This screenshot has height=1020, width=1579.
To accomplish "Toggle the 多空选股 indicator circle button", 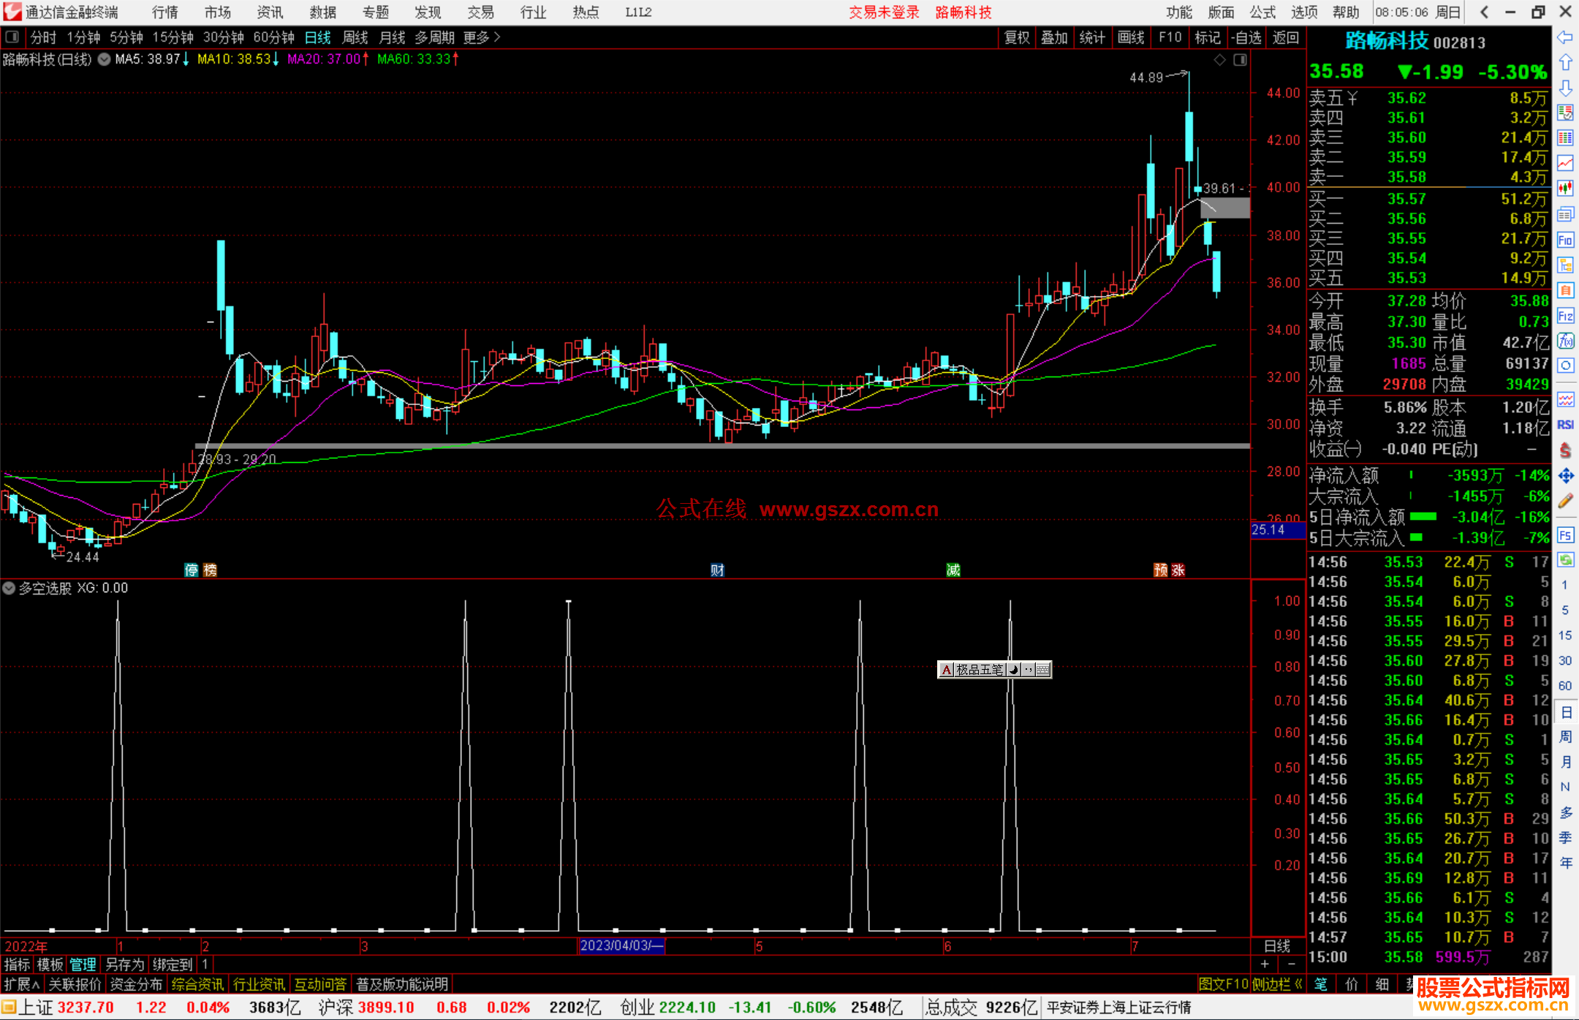I will (x=9, y=588).
